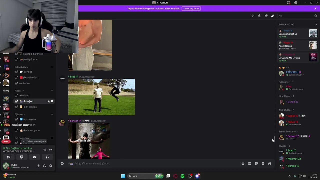Screen dimensions: 320x180
Task: Open the Threads icon in channel header
Action: [252, 15]
